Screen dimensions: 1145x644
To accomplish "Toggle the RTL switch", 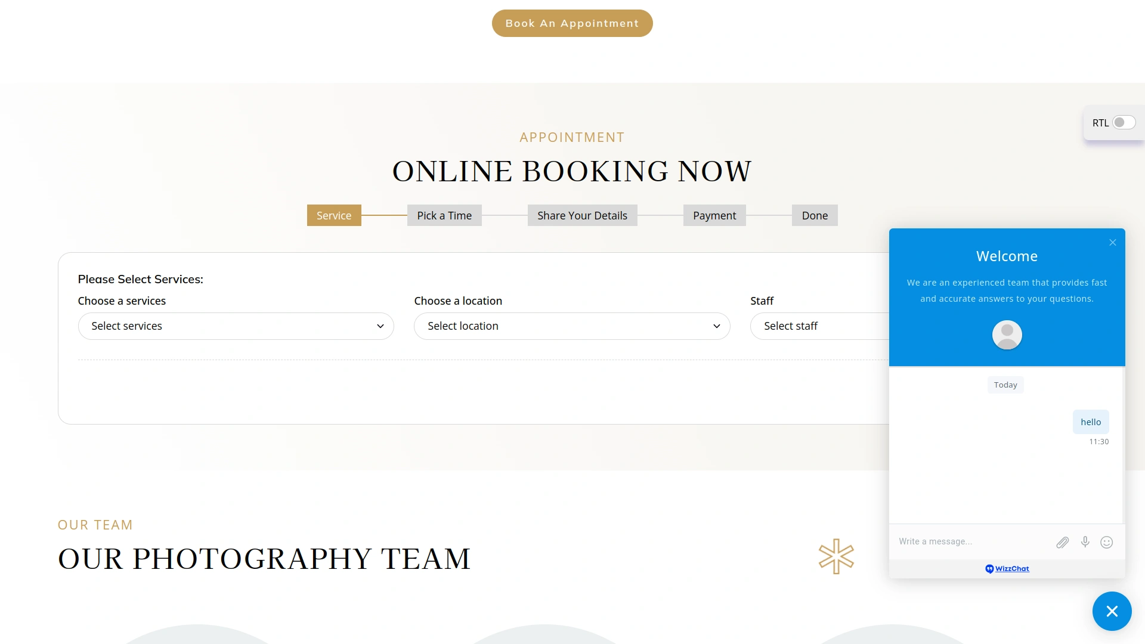I will coord(1124,123).
